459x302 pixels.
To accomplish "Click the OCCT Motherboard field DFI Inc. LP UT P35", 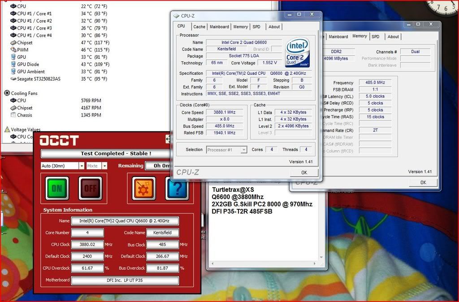I will 125,280.
